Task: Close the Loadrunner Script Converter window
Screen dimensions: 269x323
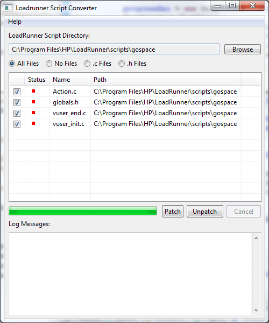Action: pyautogui.click(x=252, y=5)
